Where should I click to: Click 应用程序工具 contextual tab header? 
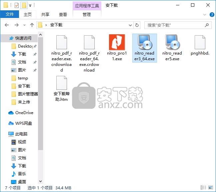click(87, 6)
